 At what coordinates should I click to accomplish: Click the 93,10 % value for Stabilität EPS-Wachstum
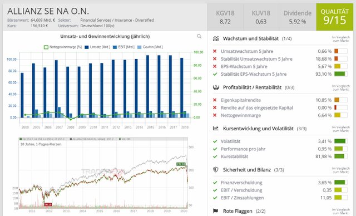[x=324, y=74]
